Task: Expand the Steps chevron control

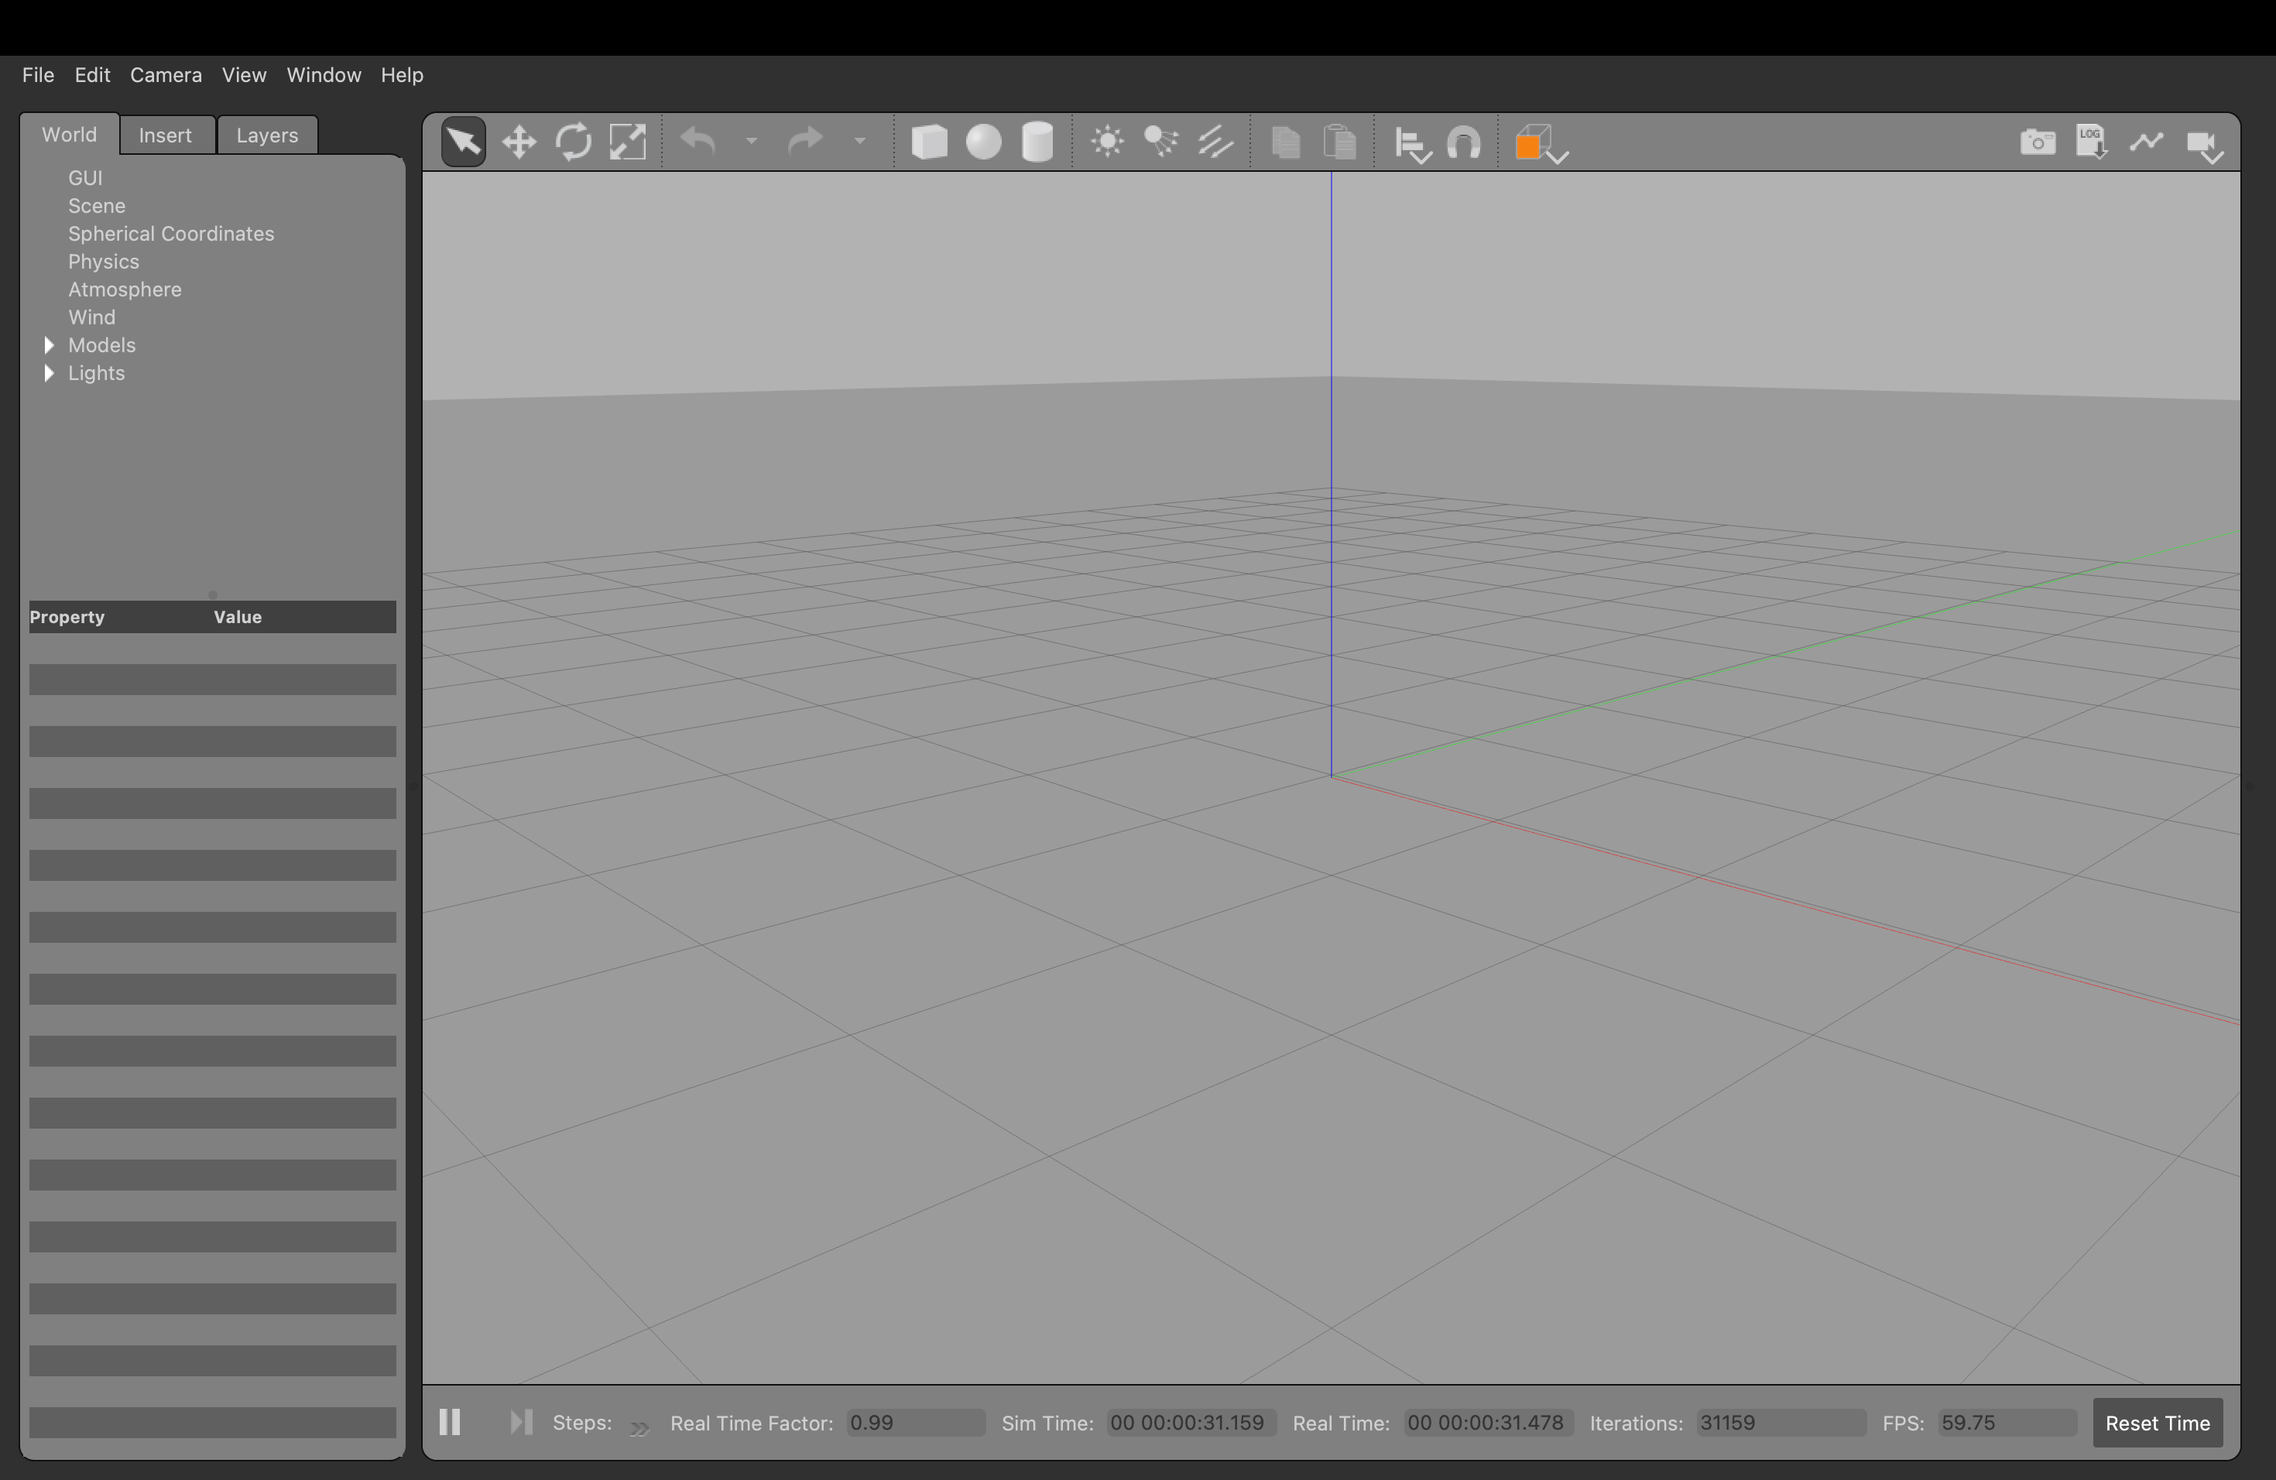Action: click(639, 1430)
